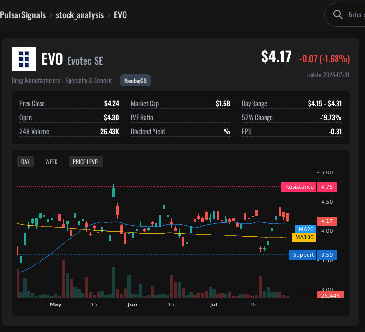The image size is (365, 332).
Task: Click the Jun label on the time axis
Action: (x=132, y=304)
